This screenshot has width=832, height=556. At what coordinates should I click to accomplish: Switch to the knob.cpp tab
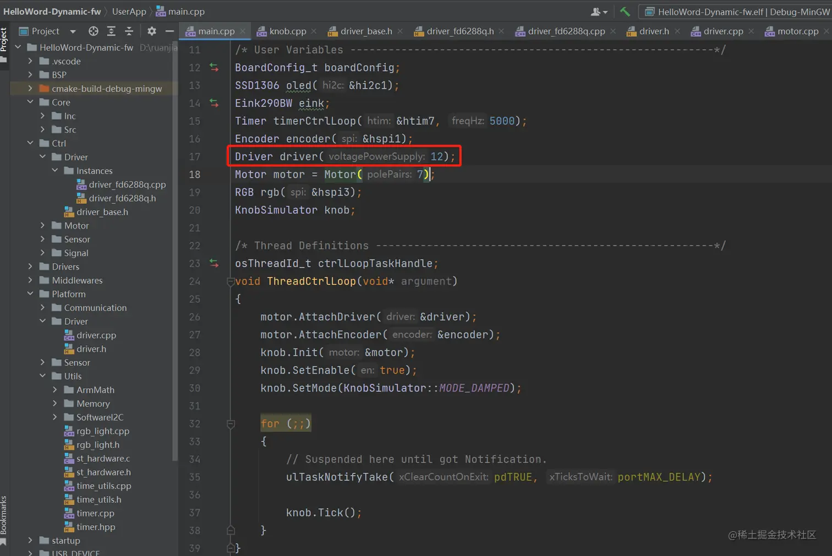tap(287, 31)
